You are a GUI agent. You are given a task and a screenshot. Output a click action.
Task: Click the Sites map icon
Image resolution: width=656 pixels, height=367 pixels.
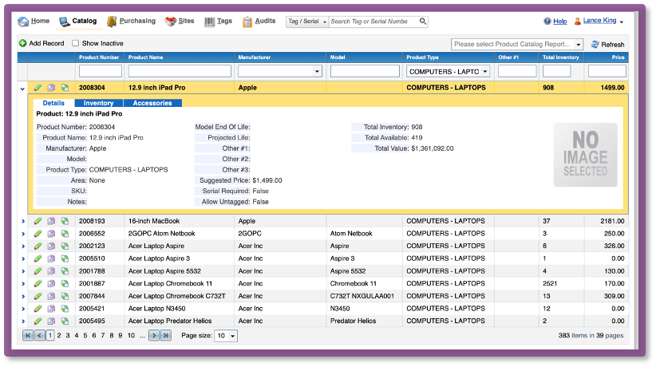click(170, 22)
